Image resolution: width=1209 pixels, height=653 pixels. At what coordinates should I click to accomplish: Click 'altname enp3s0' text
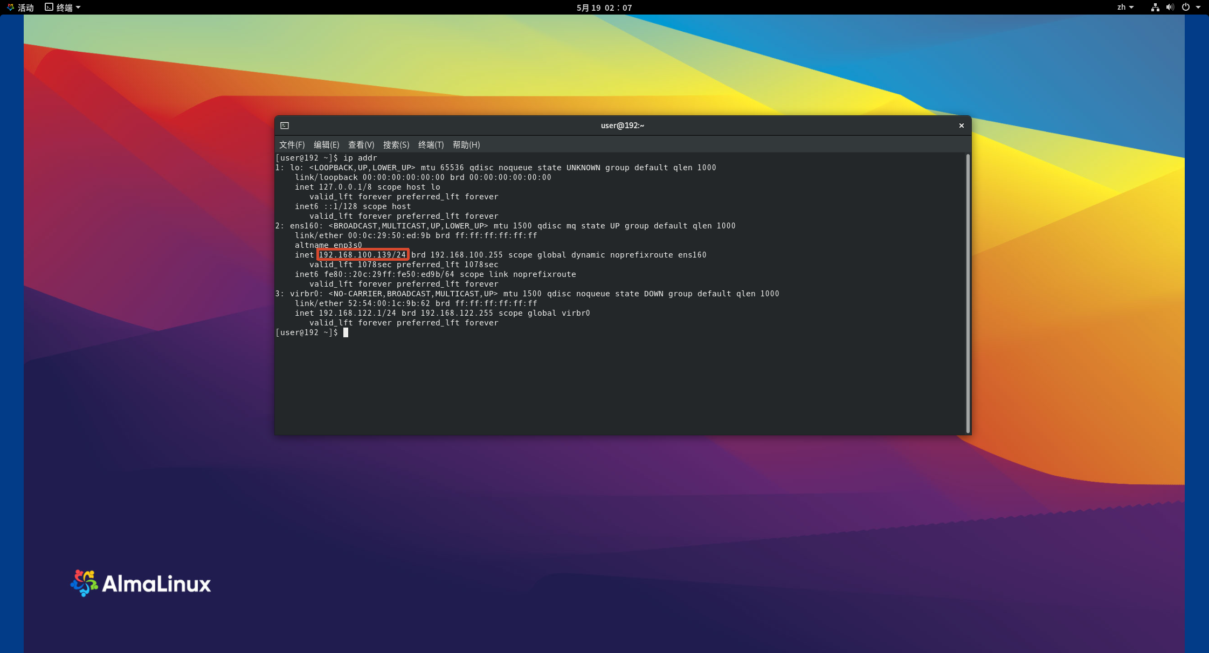[328, 245]
